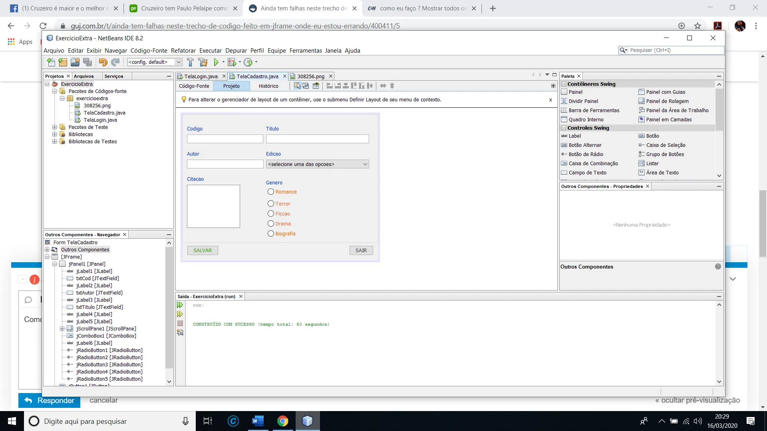This screenshot has width=767, height=431.
Task: Click the Undo arrow in toolbar
Action: point(103,62)
